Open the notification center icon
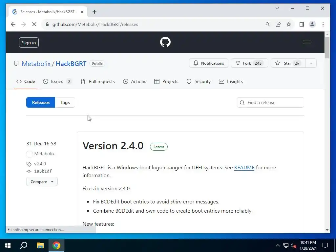 point(325,245)
